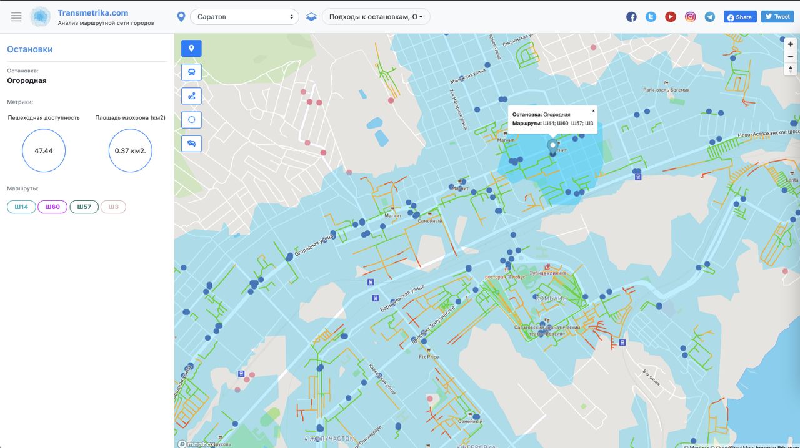Expand the Подходы к остановкам layer dropdown
This screenshot has height=448, width=800.
point(376,17)
